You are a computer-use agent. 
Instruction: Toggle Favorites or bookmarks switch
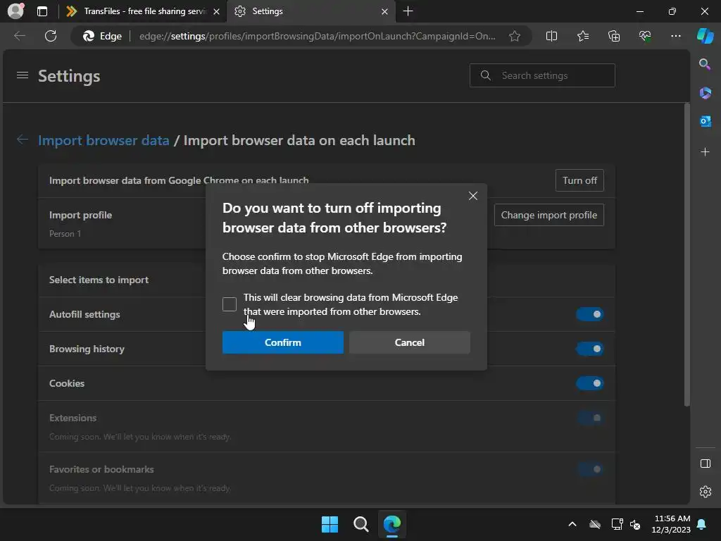pyautogui.click(x=590, y=469)
